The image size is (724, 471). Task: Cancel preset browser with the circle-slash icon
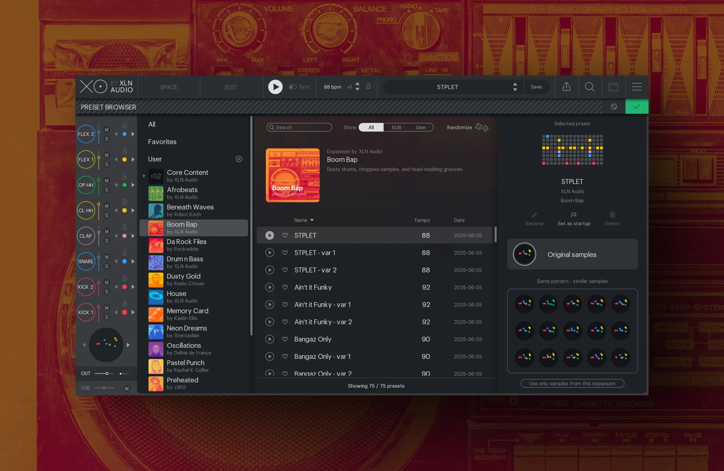(614, 107)
